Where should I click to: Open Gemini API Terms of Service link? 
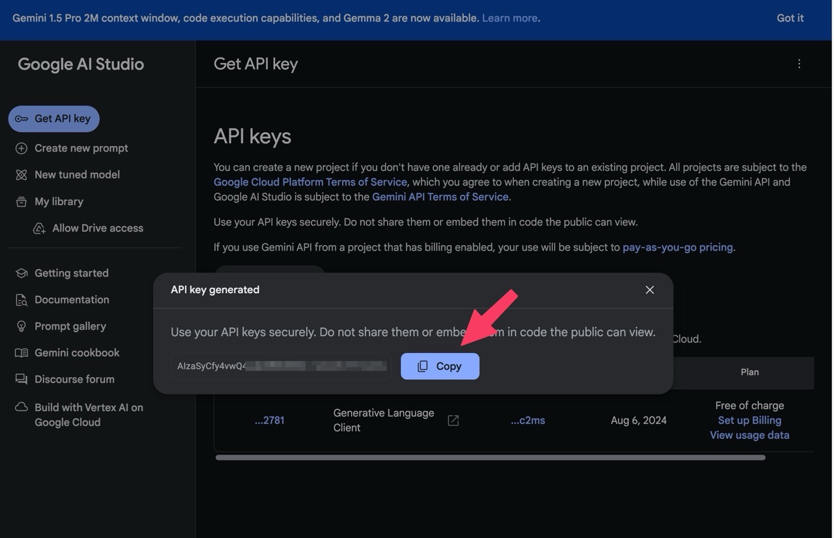440,197
